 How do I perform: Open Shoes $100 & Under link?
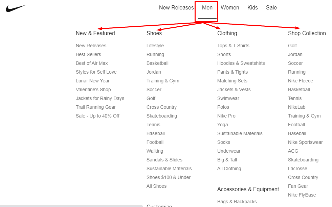pyautogui.click(x=168, y=177)
